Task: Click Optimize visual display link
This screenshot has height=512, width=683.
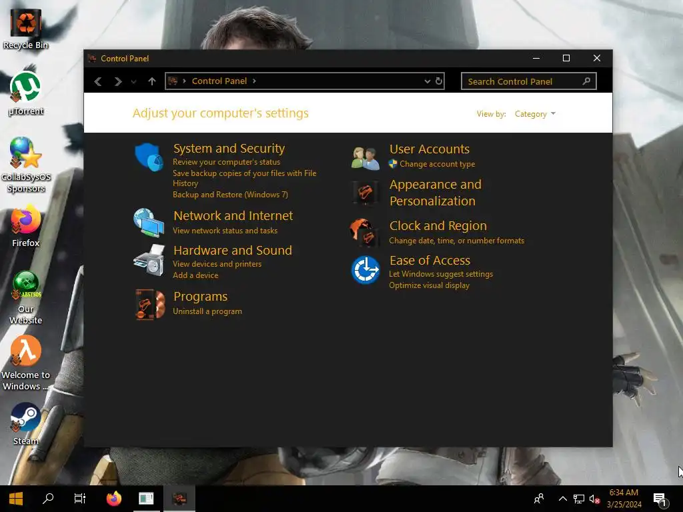Action: [429, 285]
